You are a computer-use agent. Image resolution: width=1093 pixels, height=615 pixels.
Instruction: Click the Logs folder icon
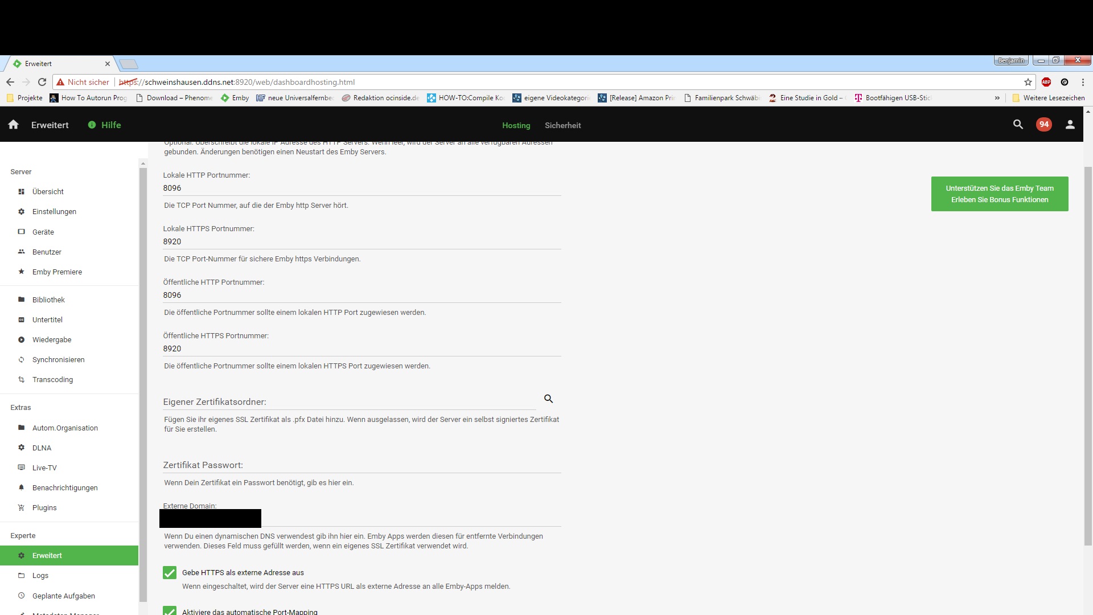[21, 575]
